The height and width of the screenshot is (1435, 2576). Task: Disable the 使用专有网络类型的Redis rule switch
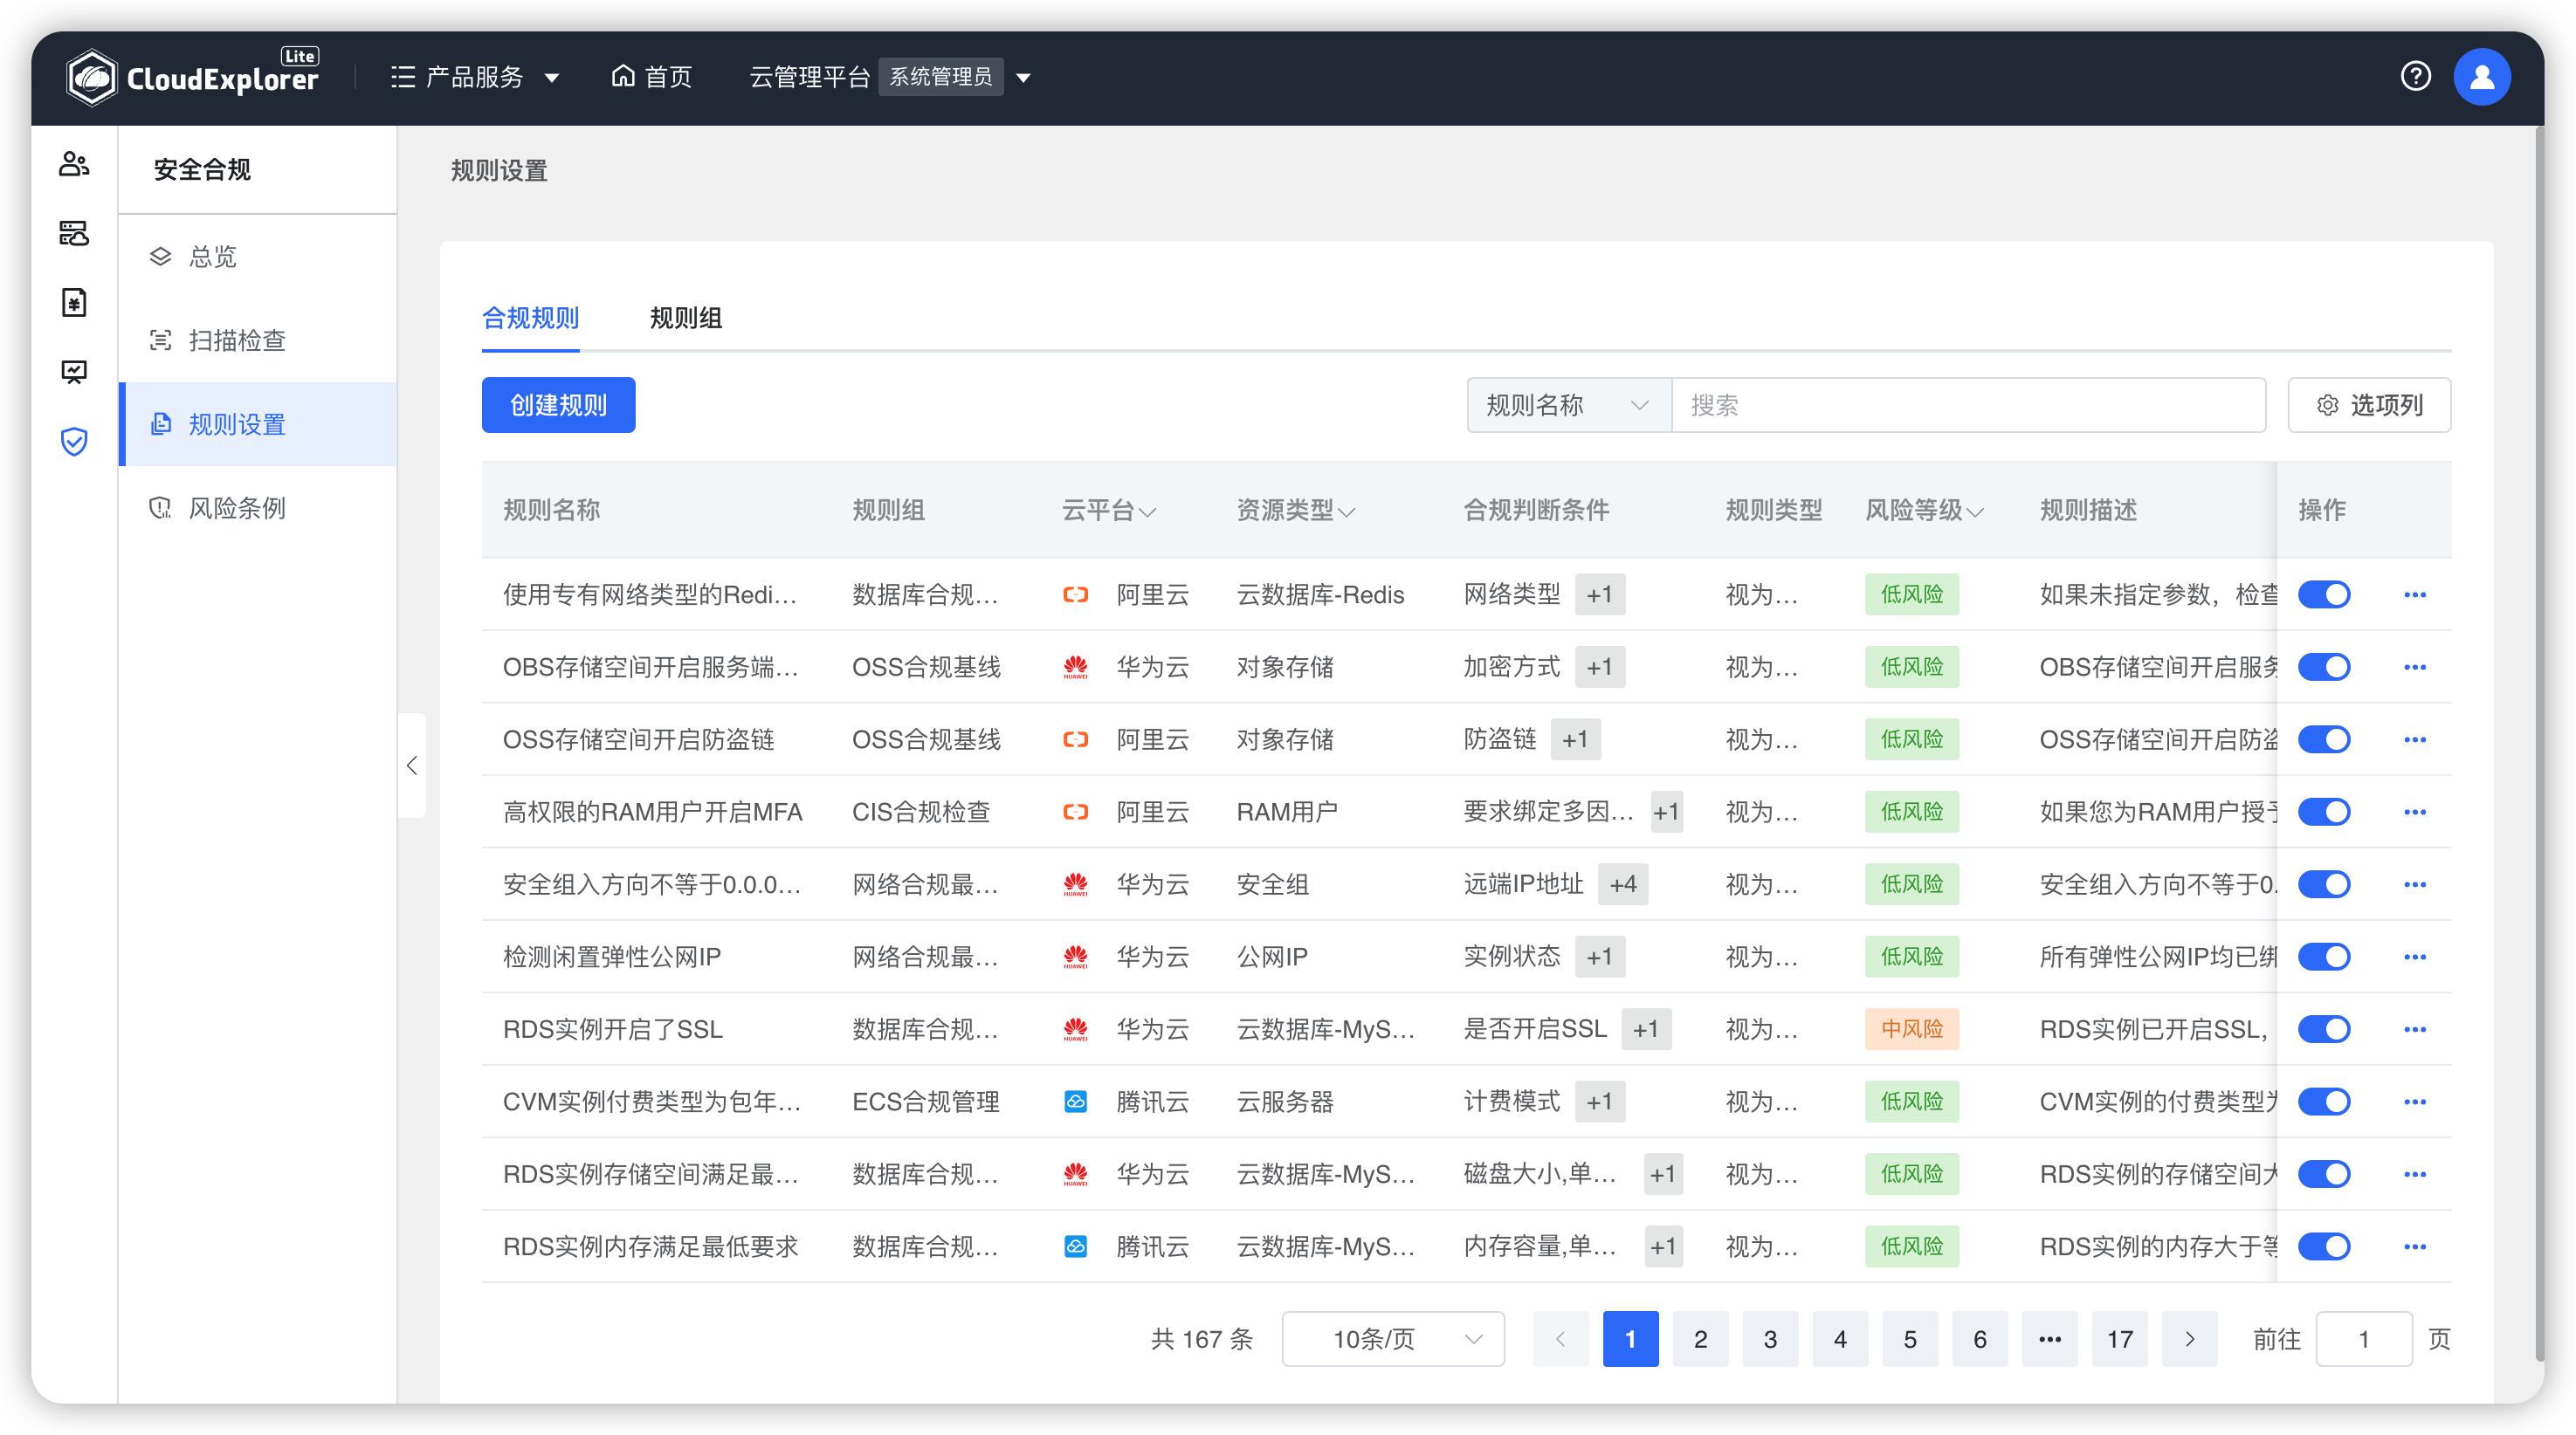point(2323,594)
